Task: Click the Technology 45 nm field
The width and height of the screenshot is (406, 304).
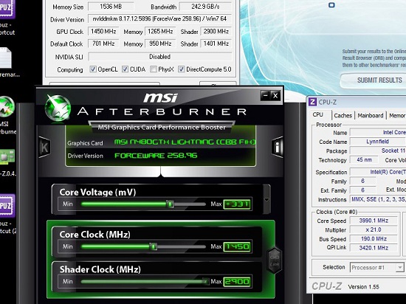Action: 364,160
